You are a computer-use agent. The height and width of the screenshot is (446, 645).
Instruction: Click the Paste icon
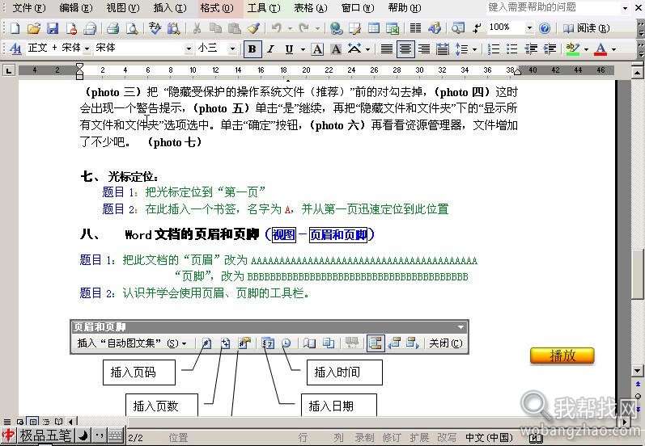[x=234, y=28]
